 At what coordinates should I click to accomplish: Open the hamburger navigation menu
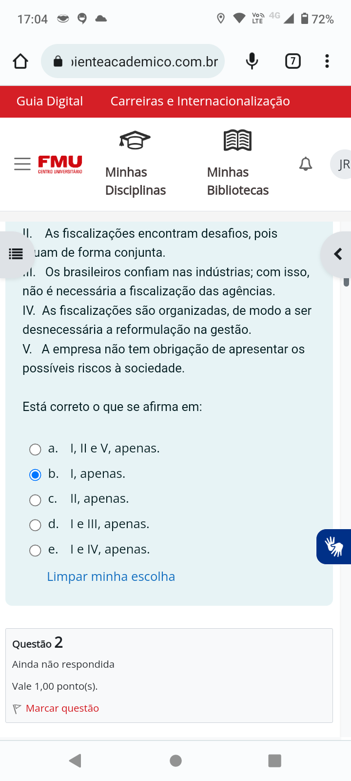coord(22,164)
